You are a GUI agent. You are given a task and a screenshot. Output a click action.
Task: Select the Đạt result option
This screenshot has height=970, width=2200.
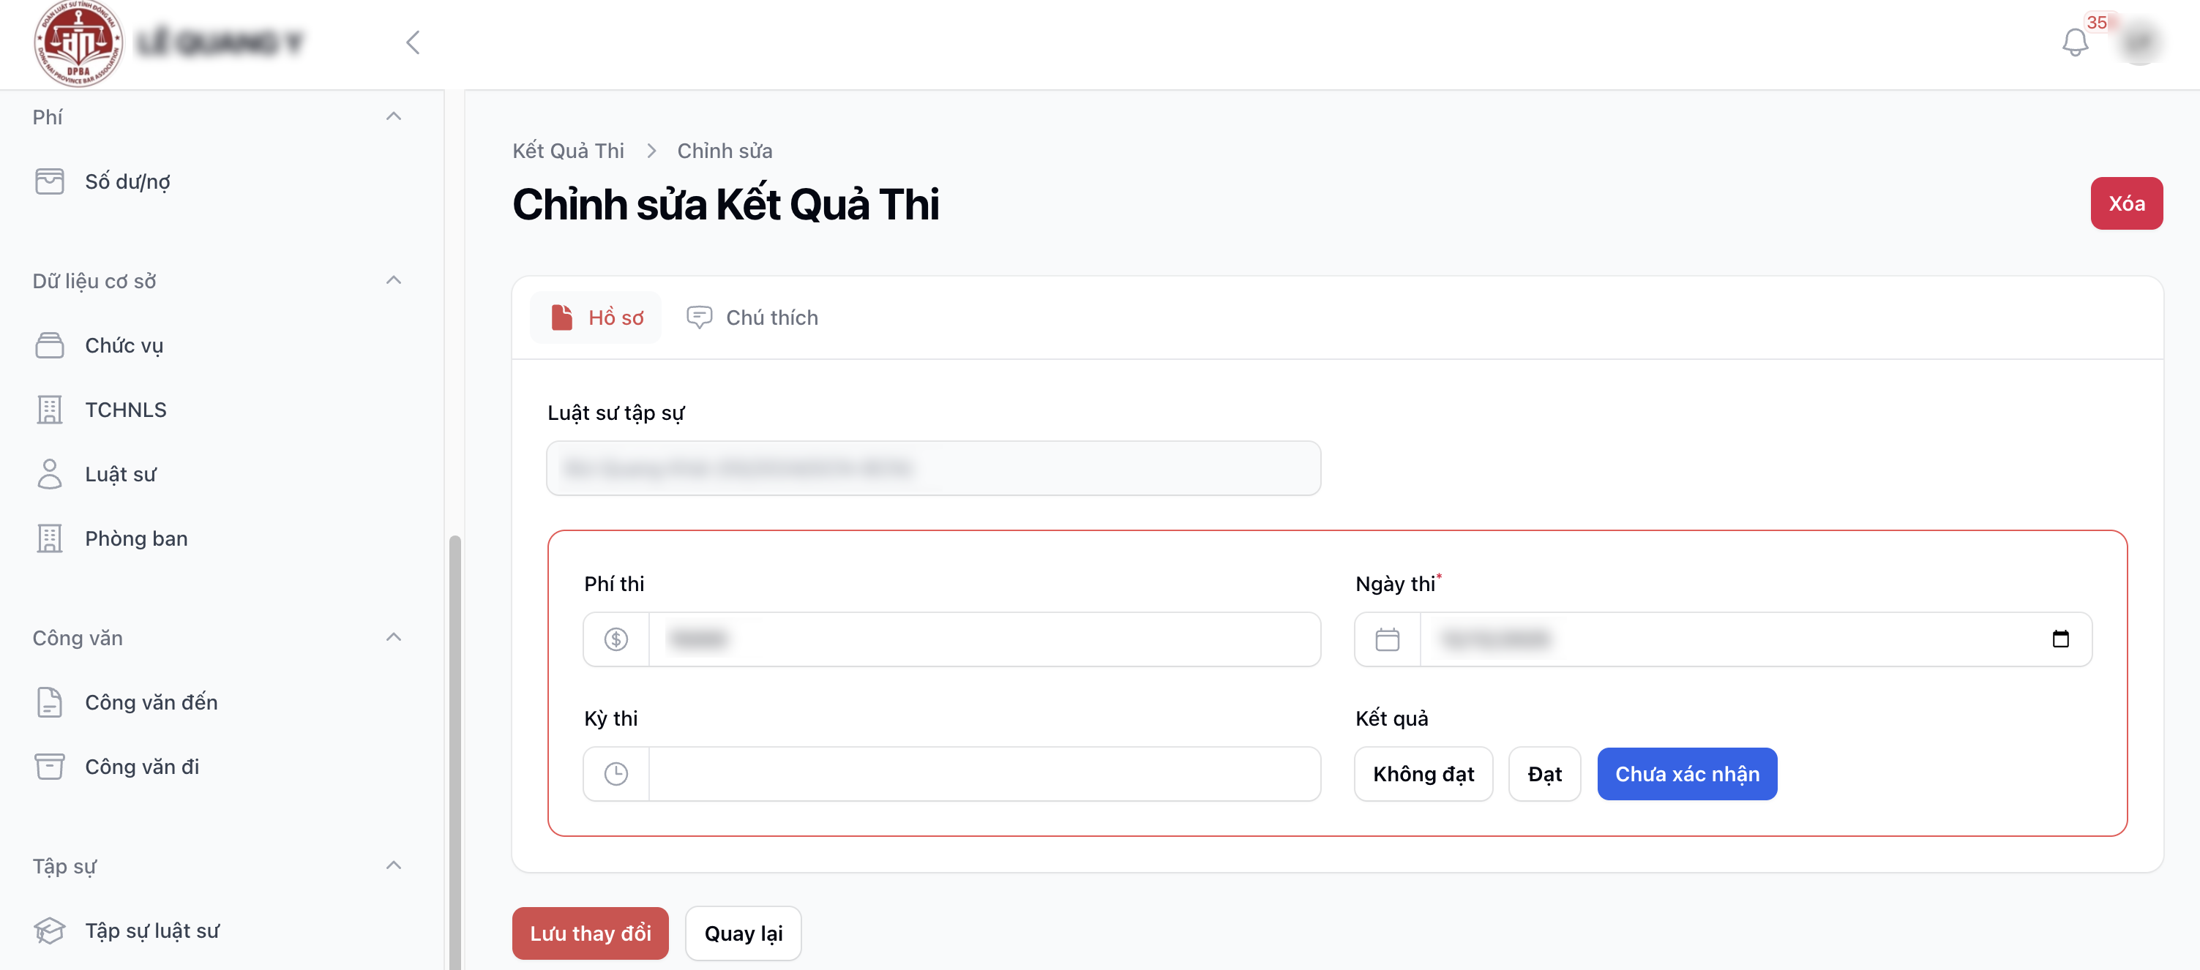[x=1544, y=775]
